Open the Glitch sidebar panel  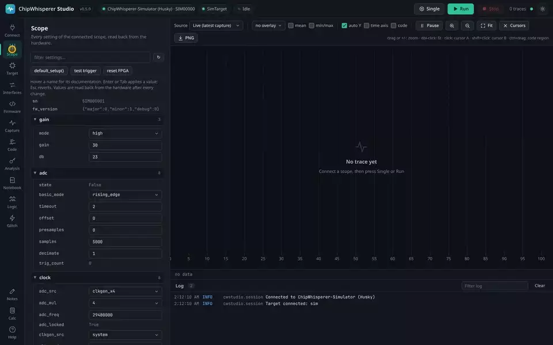[x=12, y=221]
